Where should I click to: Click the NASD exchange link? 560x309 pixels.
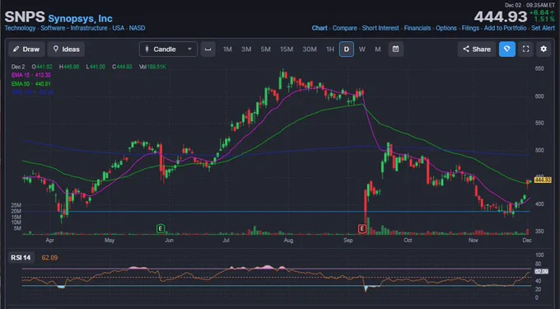click(x=138, y=28)
